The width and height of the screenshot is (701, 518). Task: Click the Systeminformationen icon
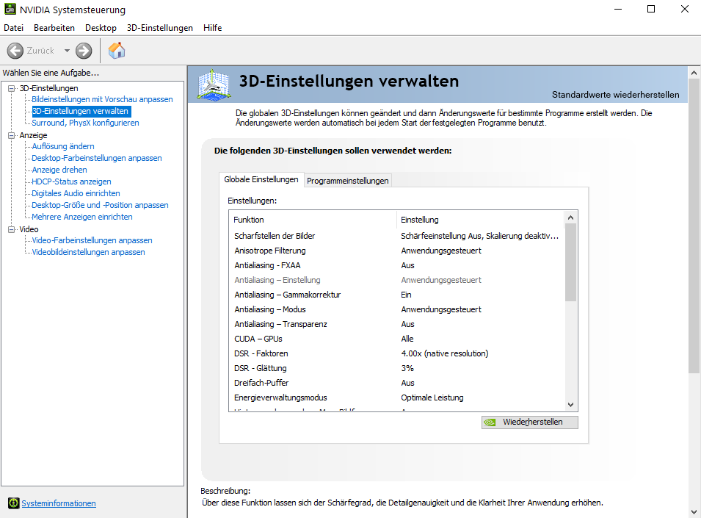click(x=14, y=503)
